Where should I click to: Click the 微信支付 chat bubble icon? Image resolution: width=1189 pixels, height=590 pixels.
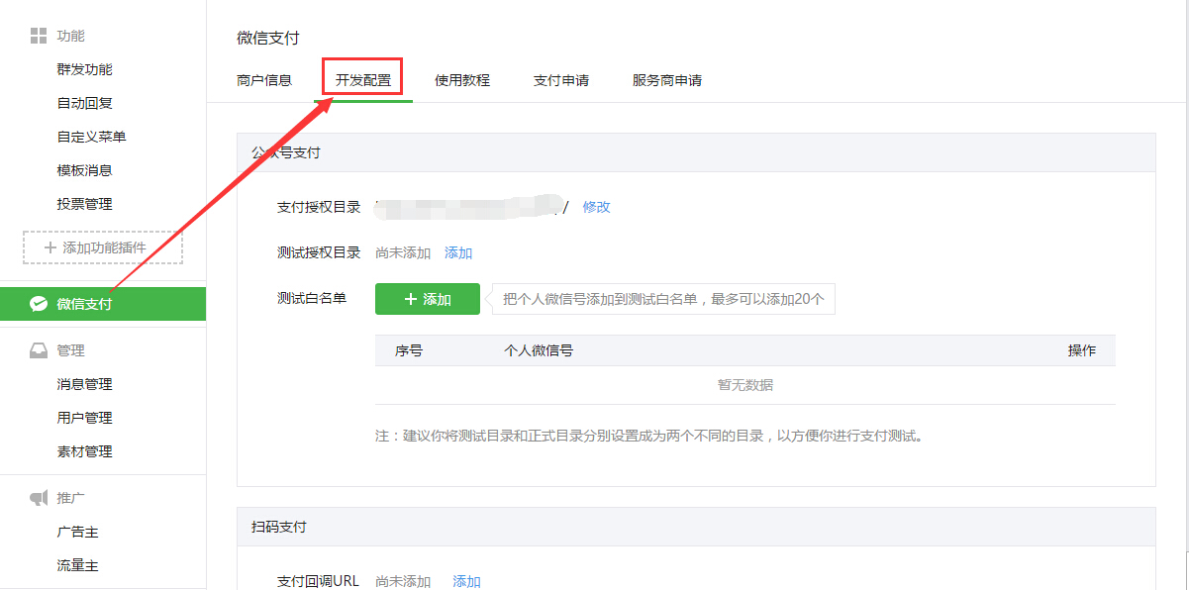(39, 304)
